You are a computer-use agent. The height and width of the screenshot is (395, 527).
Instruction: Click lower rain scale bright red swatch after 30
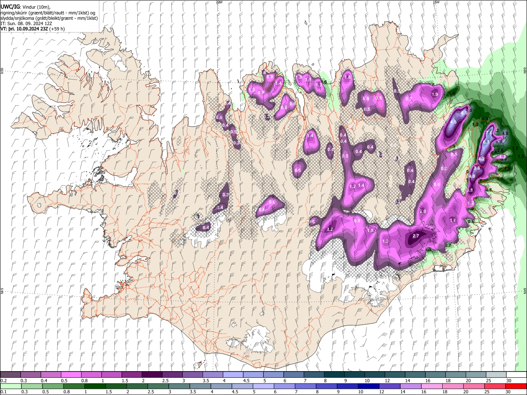(x=516, y=386)
